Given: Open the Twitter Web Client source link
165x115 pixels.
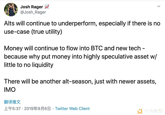Looking at the screenshot, I should point(72,109).
